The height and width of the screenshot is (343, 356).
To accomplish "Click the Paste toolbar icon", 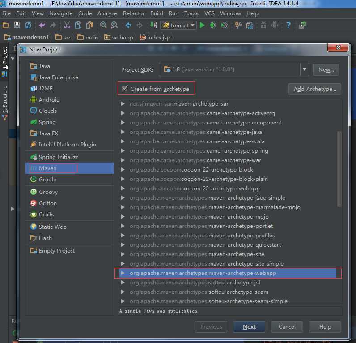I will pyautogui.click(x=89, y=25).
